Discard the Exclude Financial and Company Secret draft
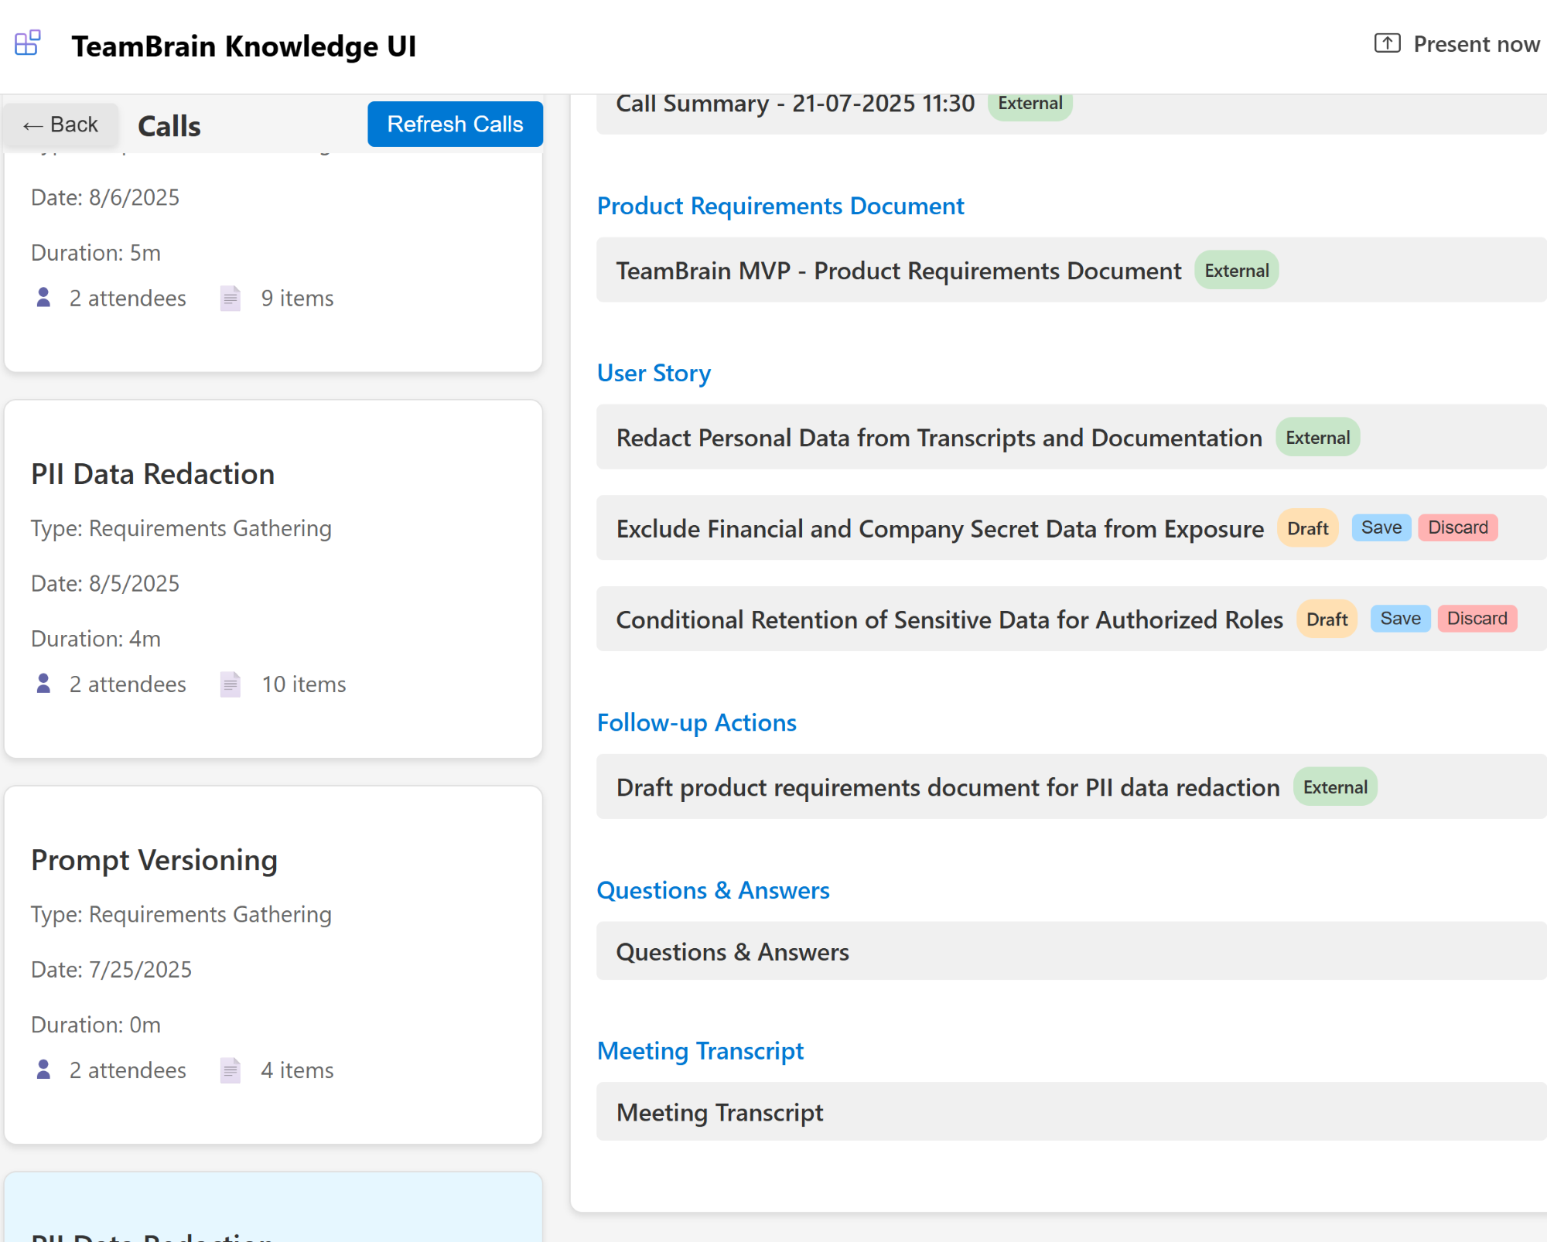1547x1242 pixels. coord(1458,527)
